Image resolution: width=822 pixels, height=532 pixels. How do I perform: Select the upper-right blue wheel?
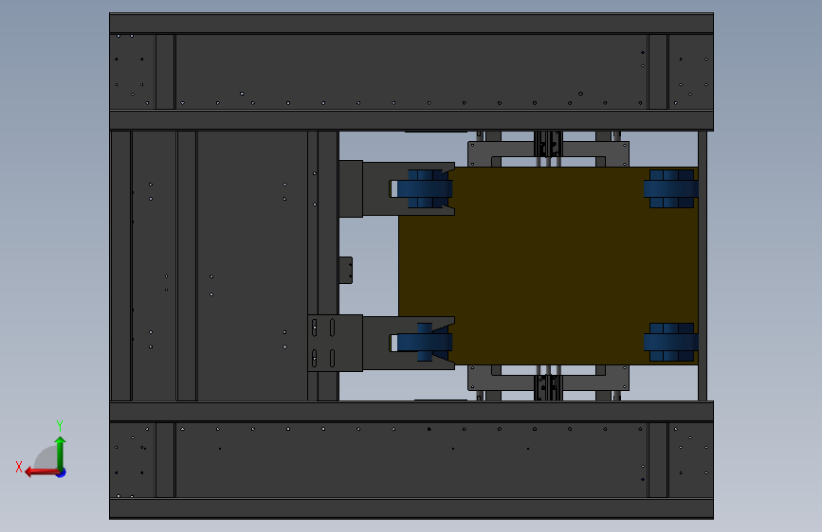pos(671,188)
